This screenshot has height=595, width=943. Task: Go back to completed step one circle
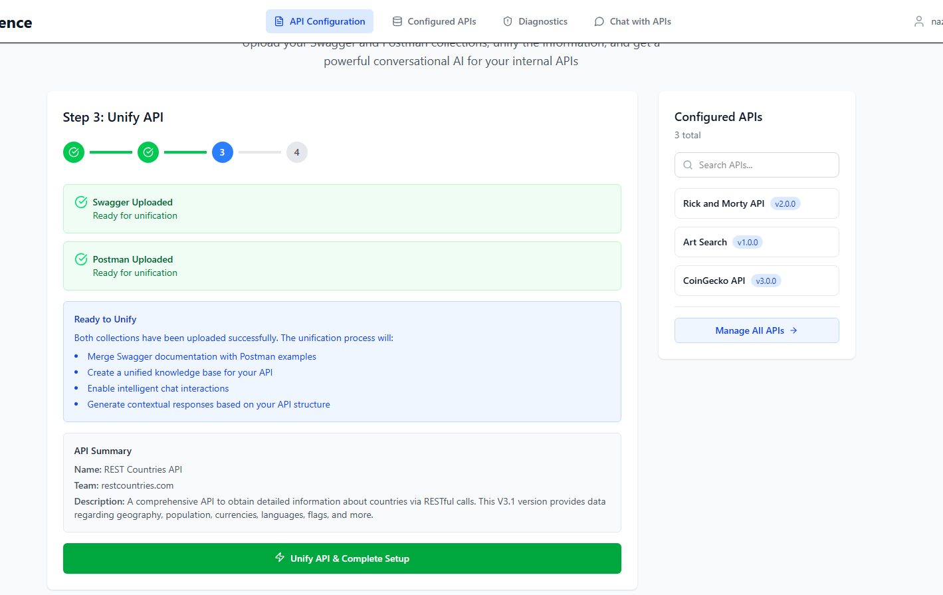(x=74, y=152)
